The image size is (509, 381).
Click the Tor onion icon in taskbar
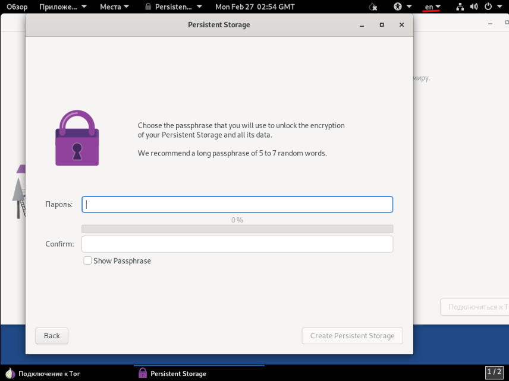pos(10,373)
